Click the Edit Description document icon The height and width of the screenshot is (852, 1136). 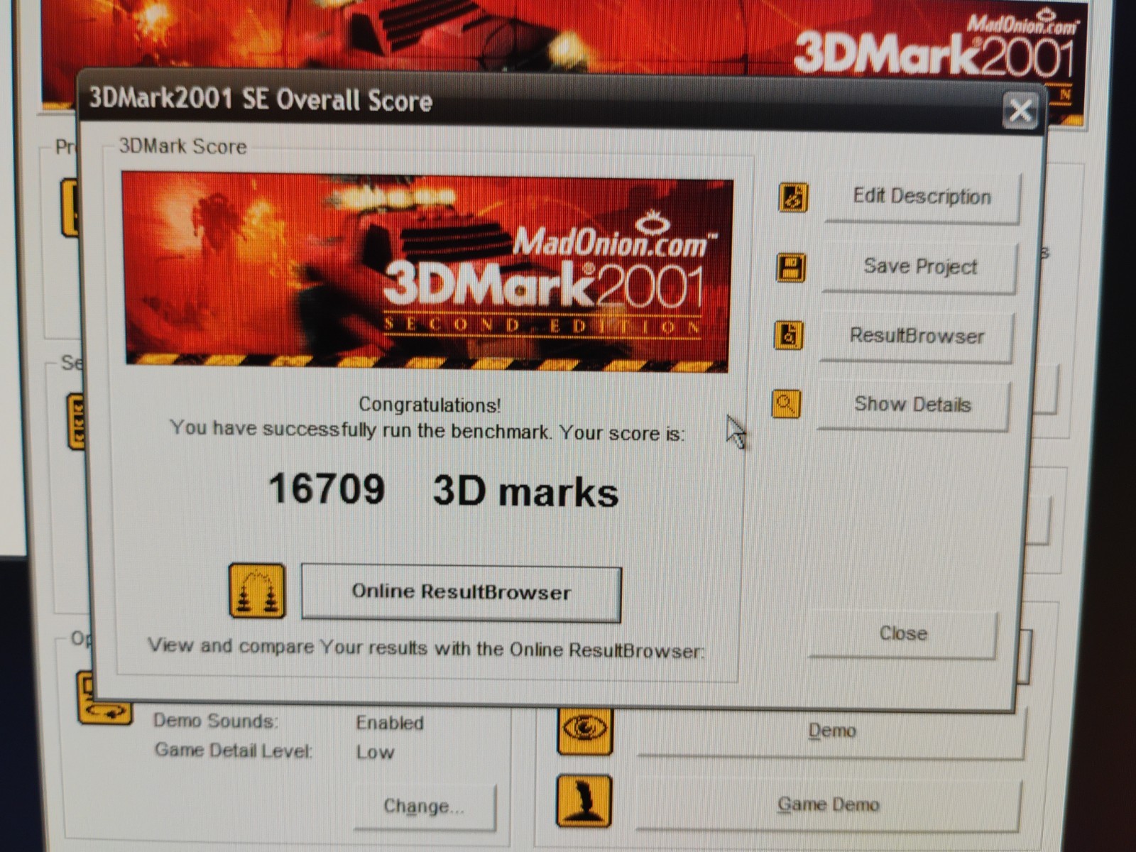(793, 197)
